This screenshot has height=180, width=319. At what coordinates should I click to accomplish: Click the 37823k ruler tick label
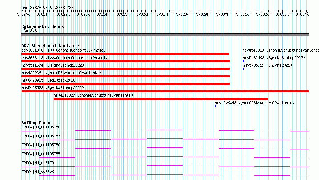coord(83,14)
